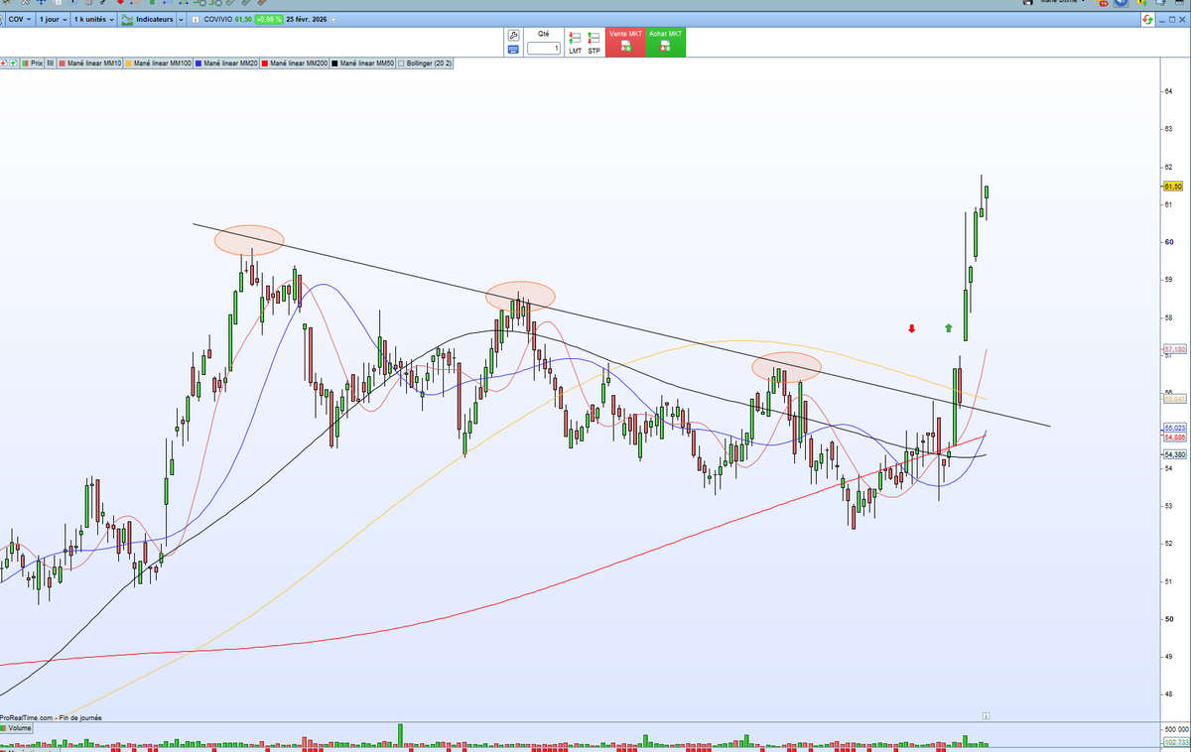Select the Prix legend item

(x=33, y=63)
